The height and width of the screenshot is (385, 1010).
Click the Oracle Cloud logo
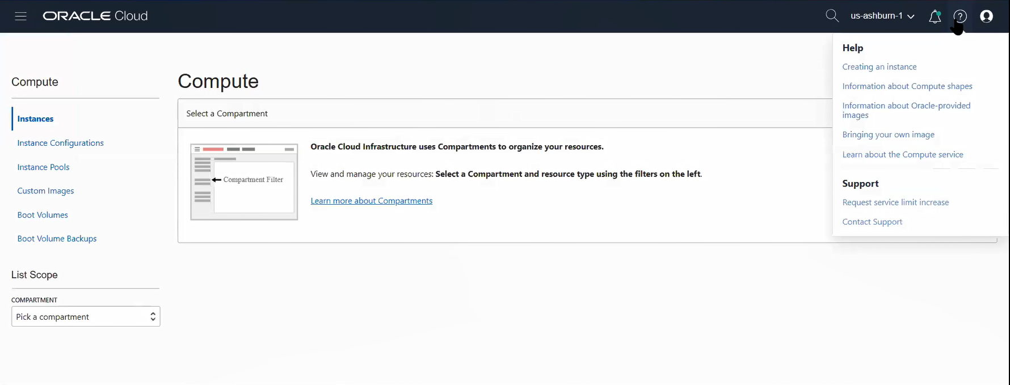[x=95, y=16]
